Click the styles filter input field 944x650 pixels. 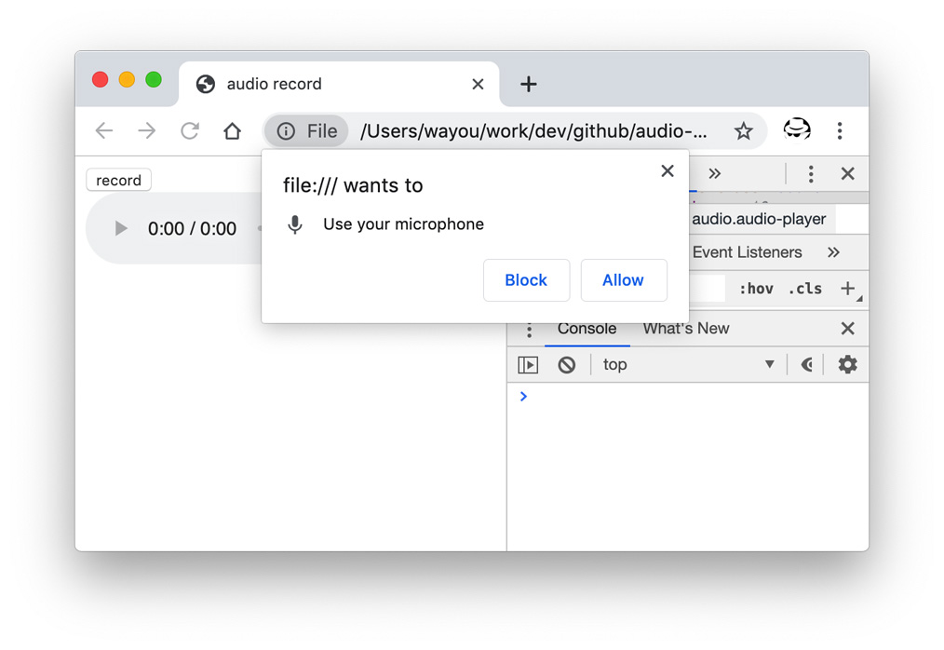tap(707, 289)
